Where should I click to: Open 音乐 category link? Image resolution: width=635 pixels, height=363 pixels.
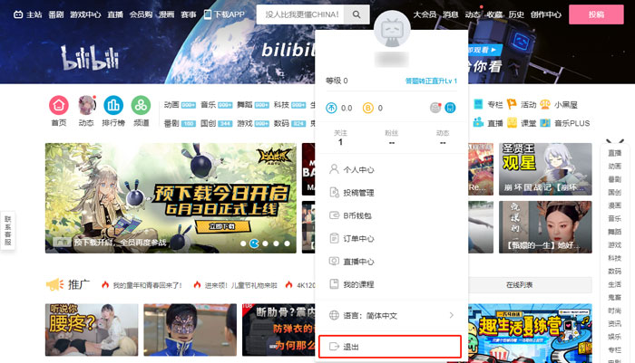tap(208, 105)
